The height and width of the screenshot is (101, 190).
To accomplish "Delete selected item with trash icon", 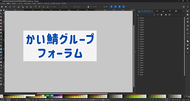I will pyautogui.click(x=161, y=15).
